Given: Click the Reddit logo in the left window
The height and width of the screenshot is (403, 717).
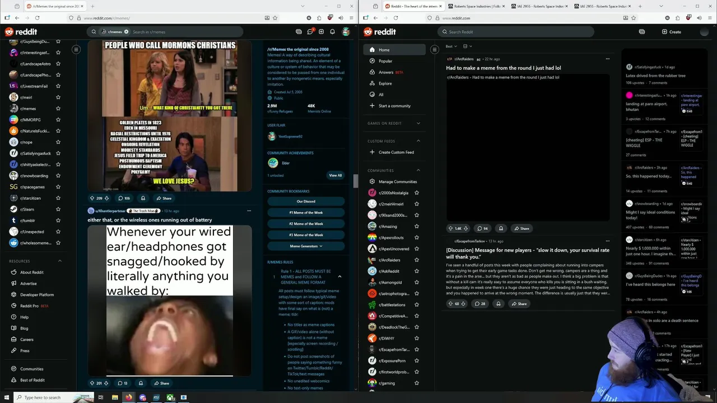Looking at the screenshot, I should click(21, 32).
